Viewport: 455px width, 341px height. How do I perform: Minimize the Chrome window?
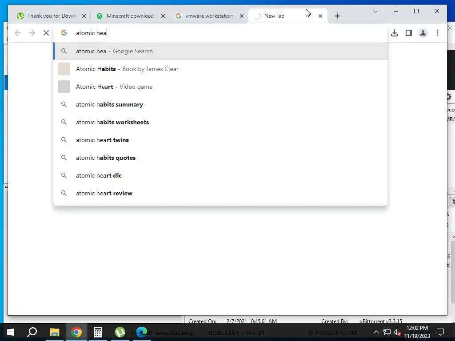click(x=396, y=11)
